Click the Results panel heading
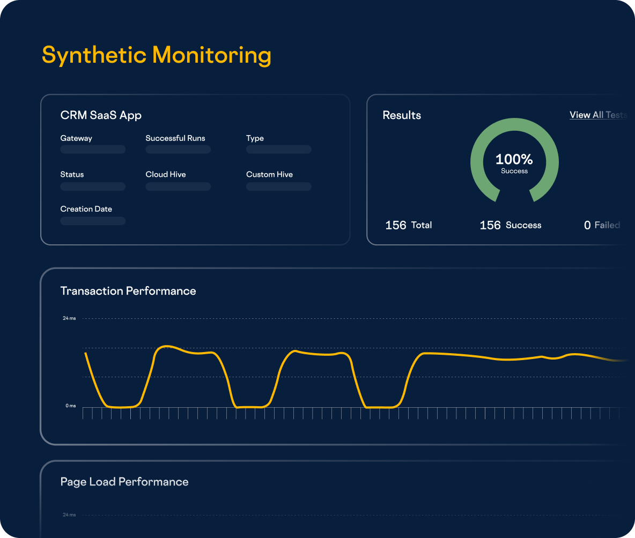 [x=402, y=115]
